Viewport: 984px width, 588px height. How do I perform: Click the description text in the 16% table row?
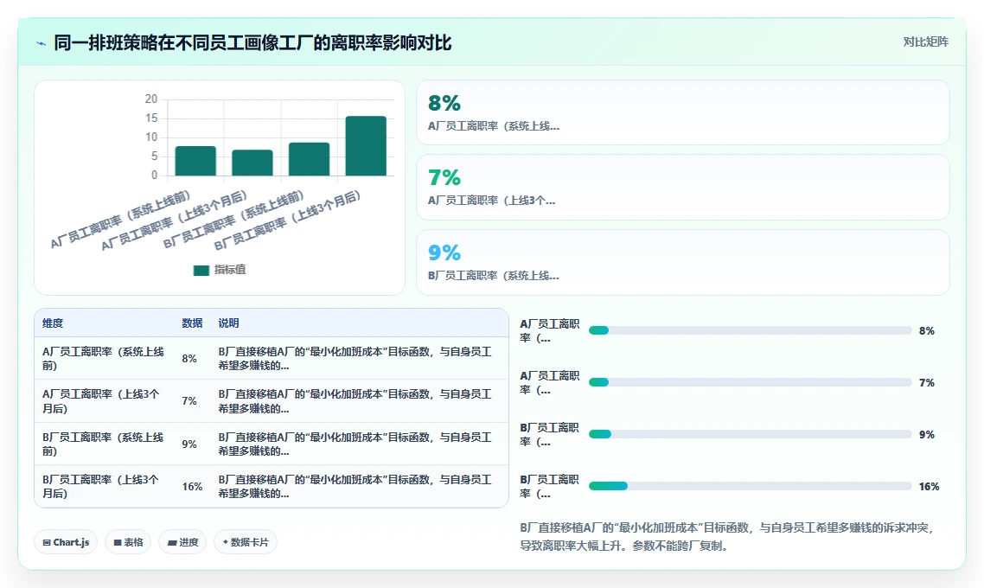pyautogui.click(x=355, y=486)
